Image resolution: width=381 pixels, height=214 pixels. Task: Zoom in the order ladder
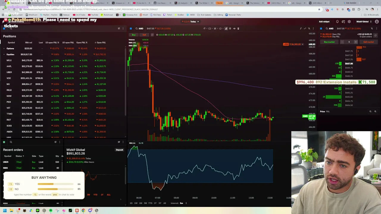[375, 111]
